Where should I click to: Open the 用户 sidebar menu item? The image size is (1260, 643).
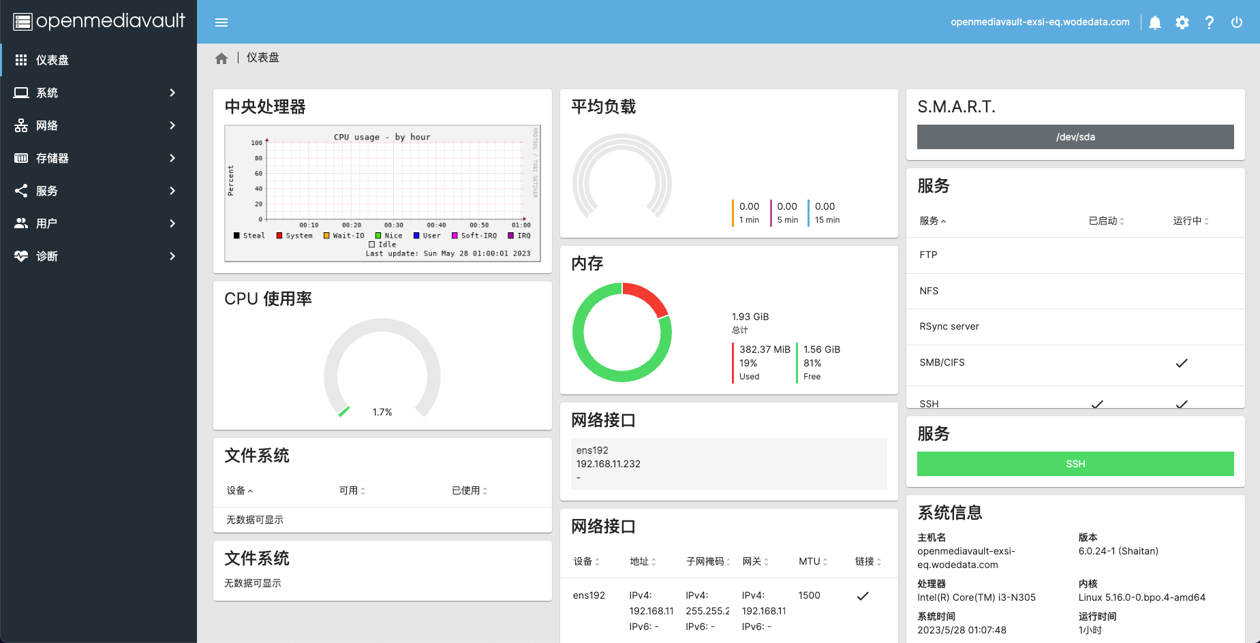(95, 223)
